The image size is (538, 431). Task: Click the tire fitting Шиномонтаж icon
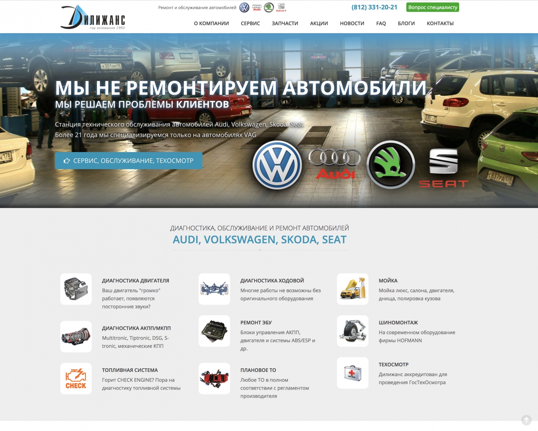point(353,331)
